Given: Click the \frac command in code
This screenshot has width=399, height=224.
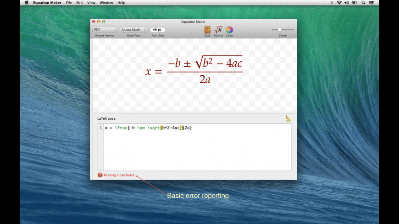Looking at the screenshot, I should (121, 128).
